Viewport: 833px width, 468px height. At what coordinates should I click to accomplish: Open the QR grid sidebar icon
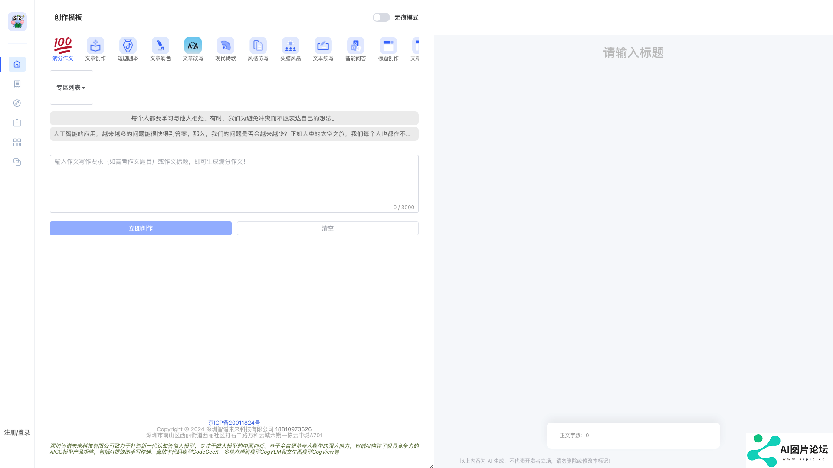(17, 142)
